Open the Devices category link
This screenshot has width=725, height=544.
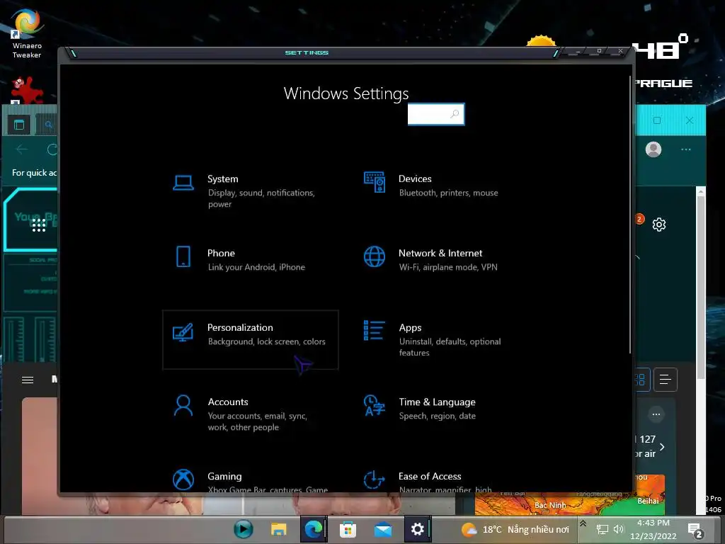pos(415,178)
